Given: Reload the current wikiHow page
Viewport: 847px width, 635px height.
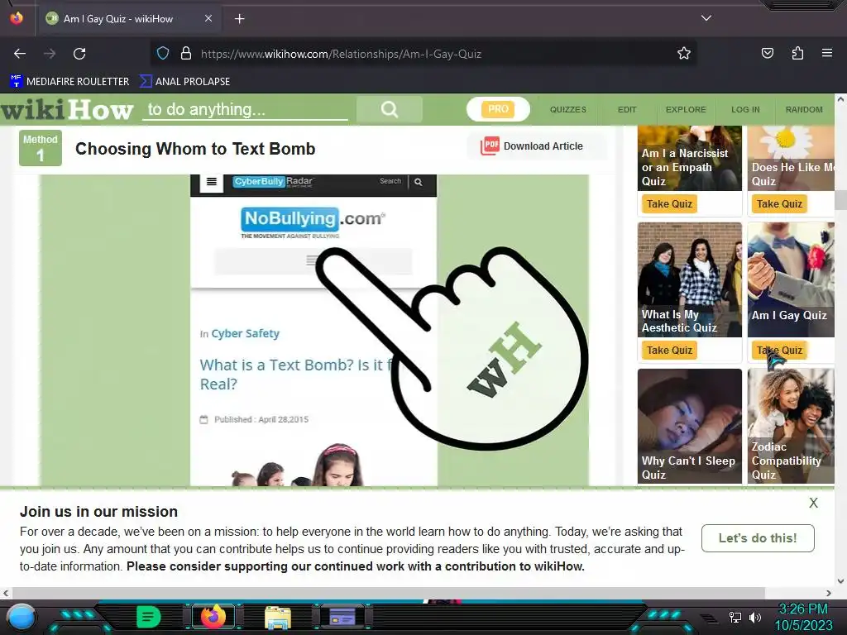Looking at the screenshot, I should pyautogui.click(x=79, y=54).
